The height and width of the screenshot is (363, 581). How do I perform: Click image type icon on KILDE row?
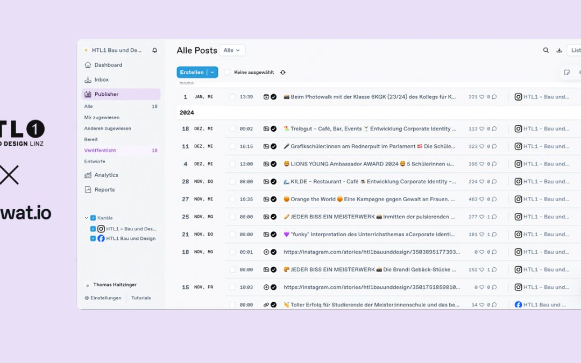click(266, 182)
